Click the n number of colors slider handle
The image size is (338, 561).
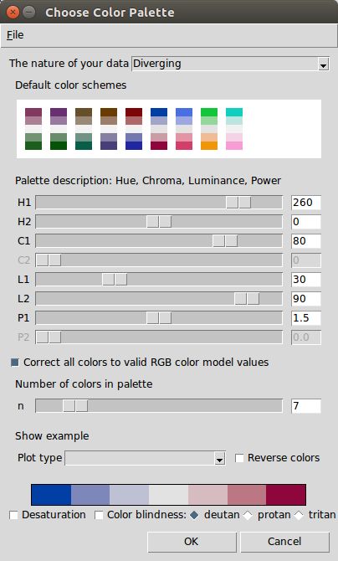click(x=75, y=406)
